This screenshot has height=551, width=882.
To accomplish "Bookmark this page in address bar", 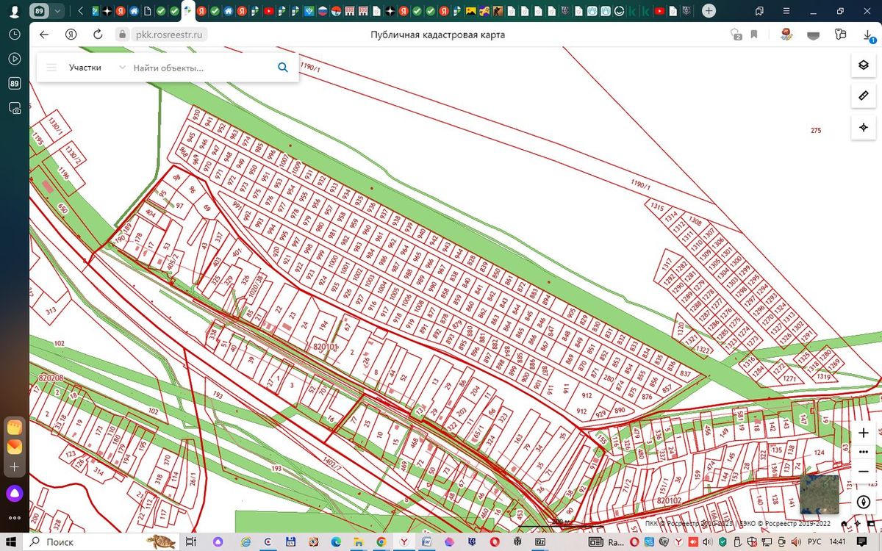I will coord(754,35).
